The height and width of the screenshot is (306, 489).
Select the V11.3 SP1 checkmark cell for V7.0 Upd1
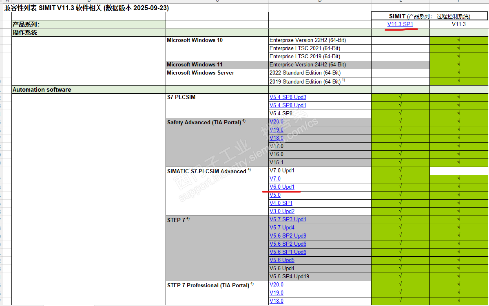click(400, 170)
